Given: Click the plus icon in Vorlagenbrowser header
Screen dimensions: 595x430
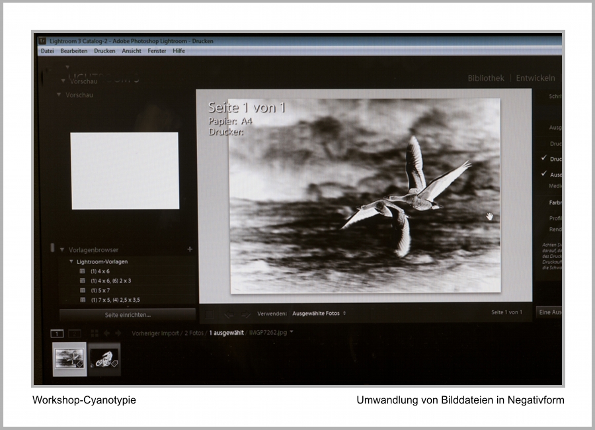Looking at the screenshot, I should pos(190,249).
